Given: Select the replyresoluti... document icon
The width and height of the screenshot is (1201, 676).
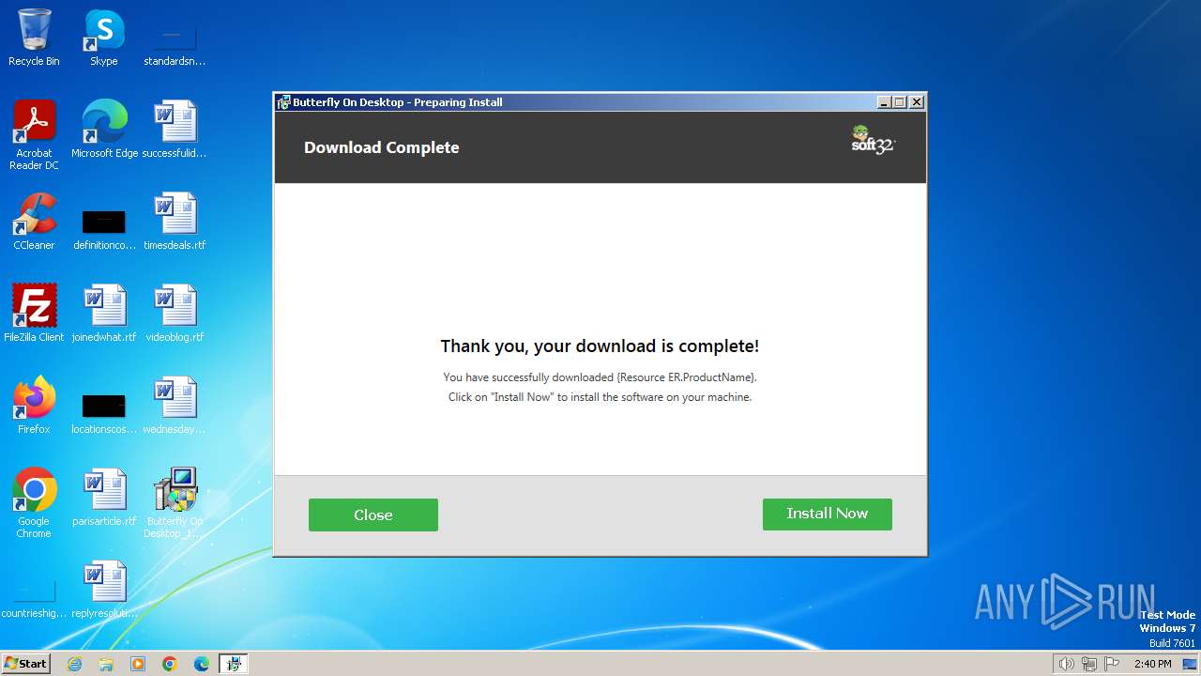Looking at the screenshot, I should pos(104,590).
